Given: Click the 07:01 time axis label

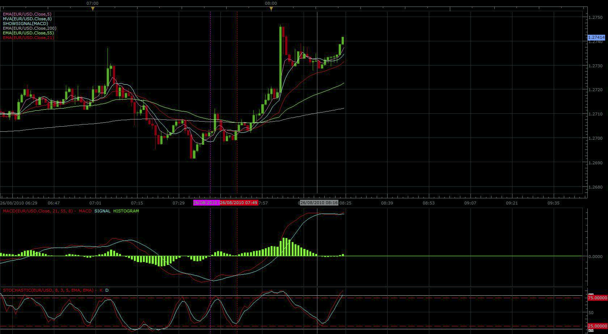Looking at the screenshot, I should point(95,203).
